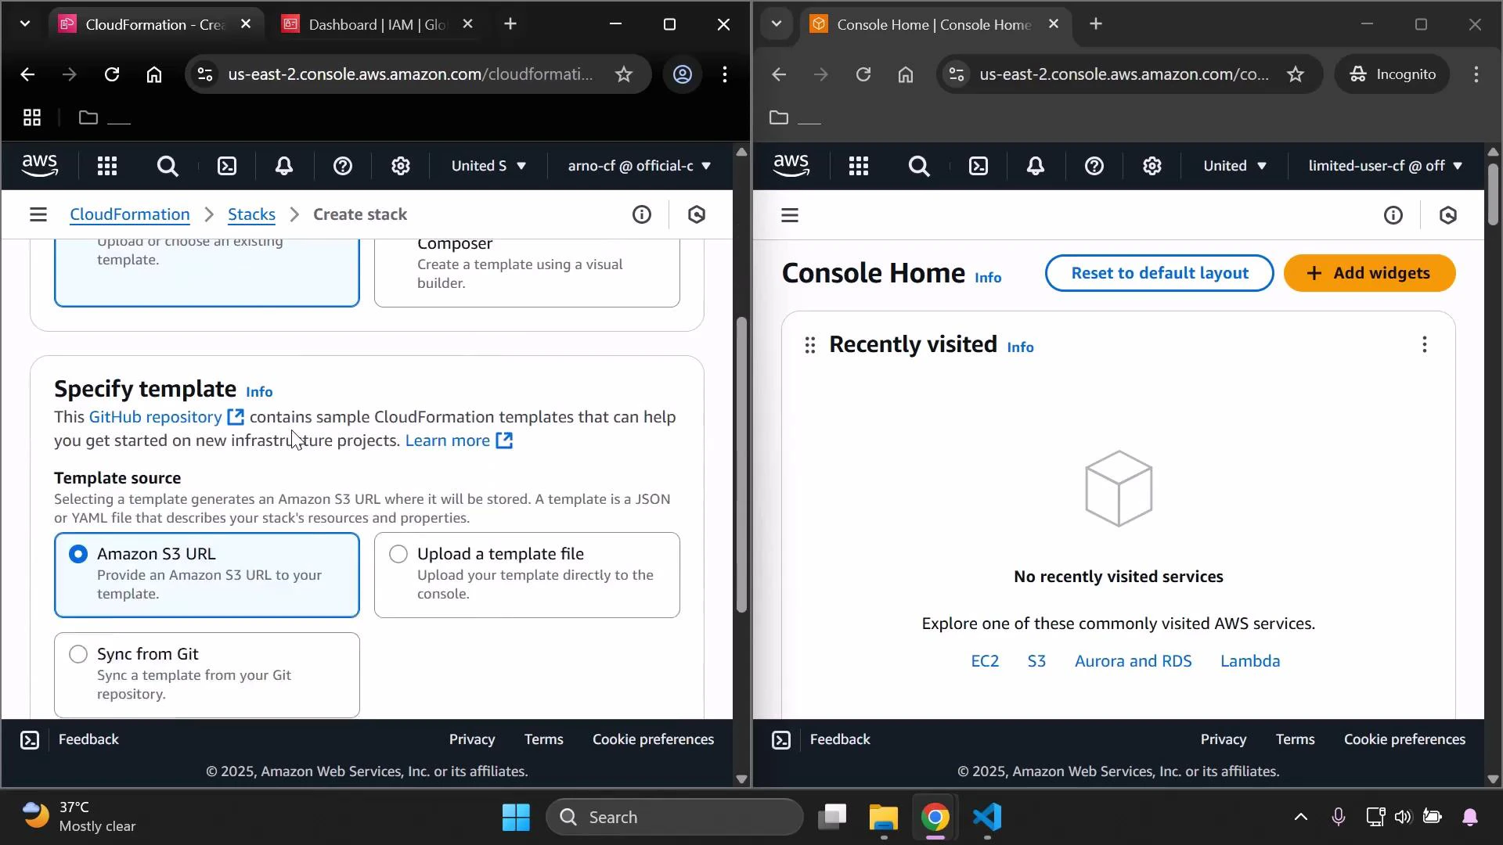This screenshot has width=1503, height=845.
Task: Open the United States region dropdown
Action: (x=488, y=165)
